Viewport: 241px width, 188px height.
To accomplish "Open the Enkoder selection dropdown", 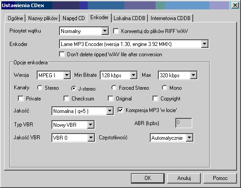I will [x=134, y=44].
